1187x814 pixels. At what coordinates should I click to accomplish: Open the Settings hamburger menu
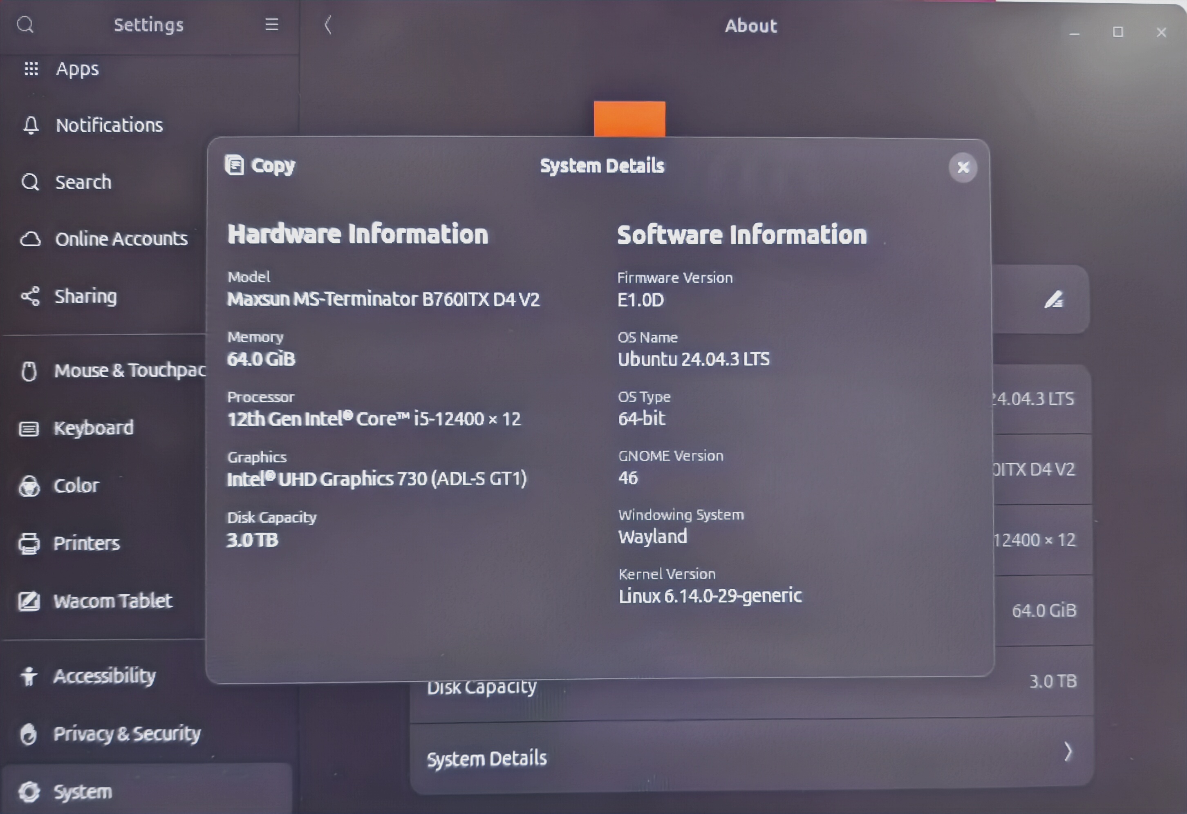point(271,24)
